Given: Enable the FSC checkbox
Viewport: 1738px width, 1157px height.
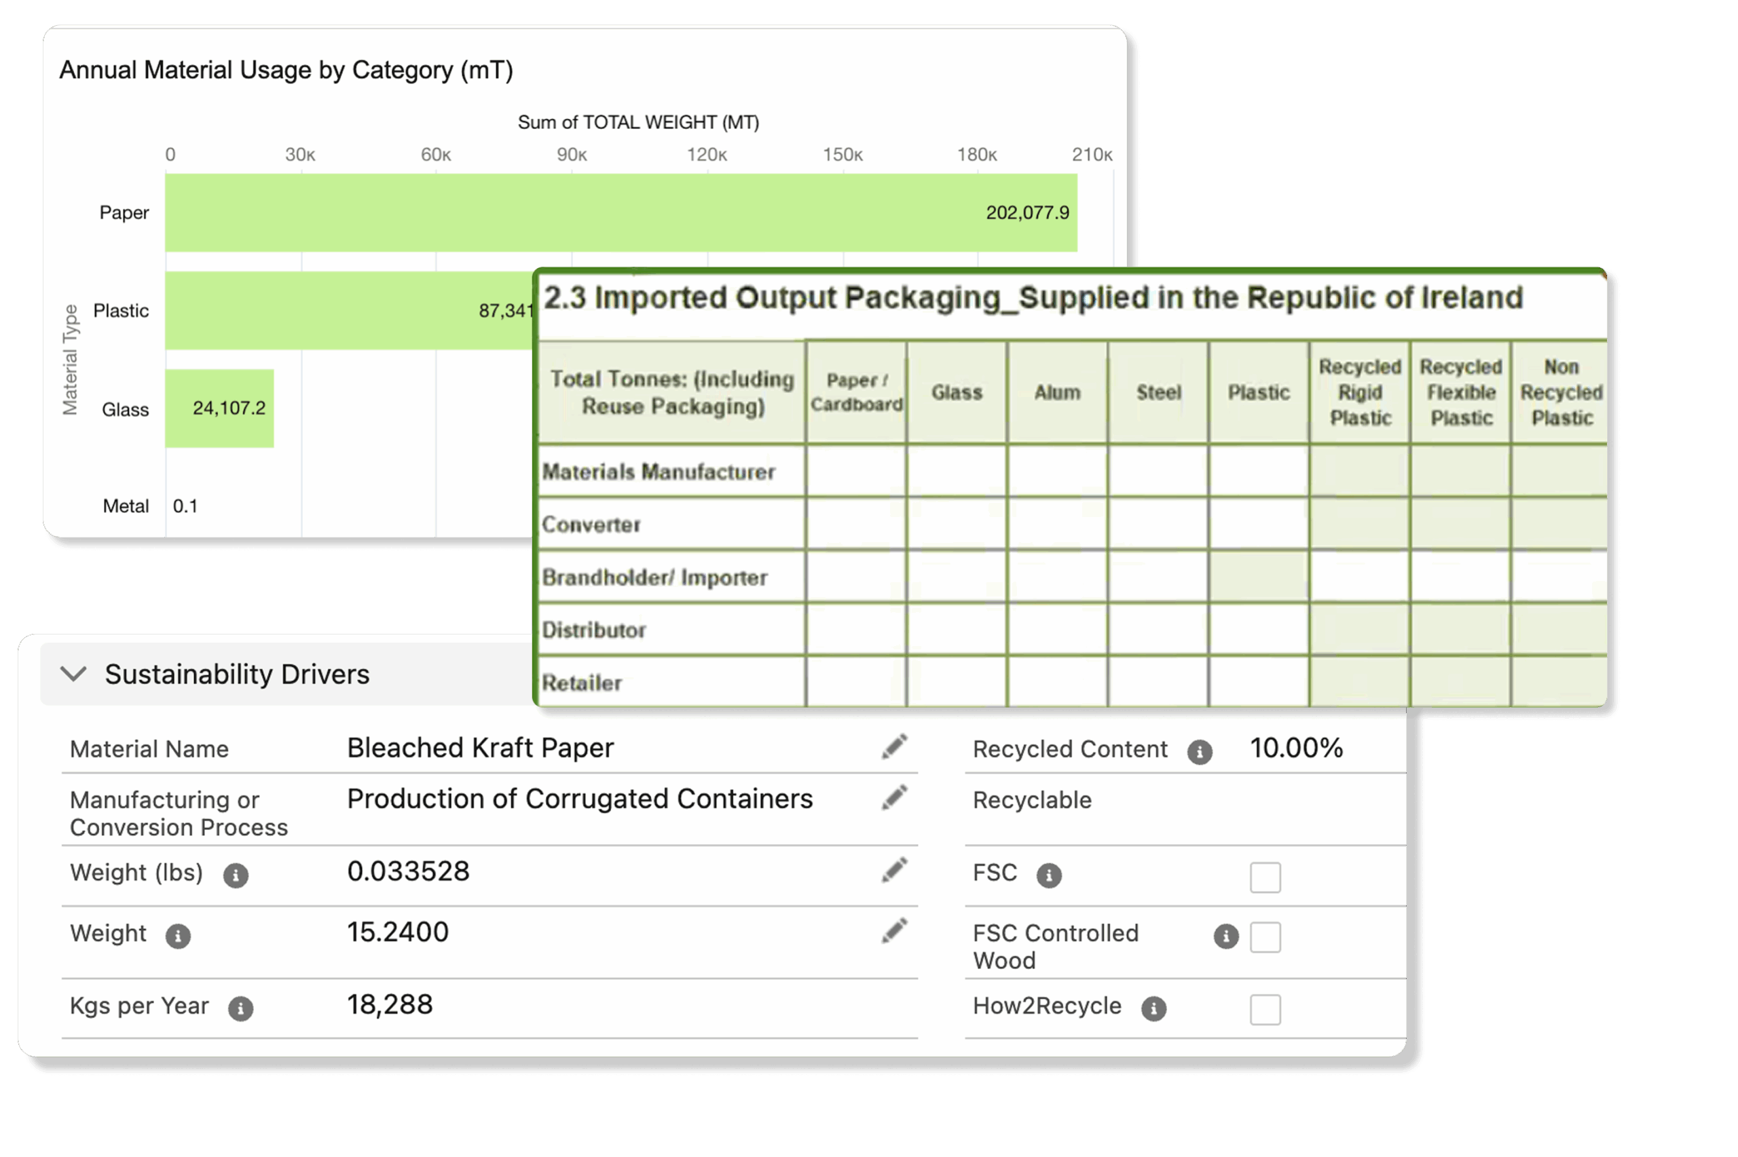Looking at the screenshot, I should point(1265,877).
